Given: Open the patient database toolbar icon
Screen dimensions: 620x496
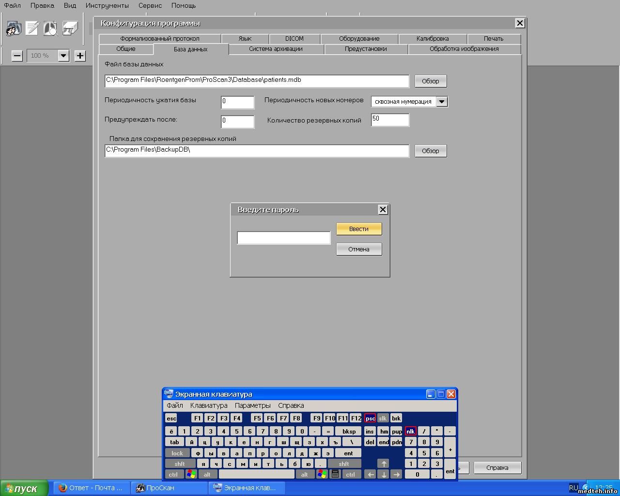Looking at the screenshot, I should click(x=13, y=29).
